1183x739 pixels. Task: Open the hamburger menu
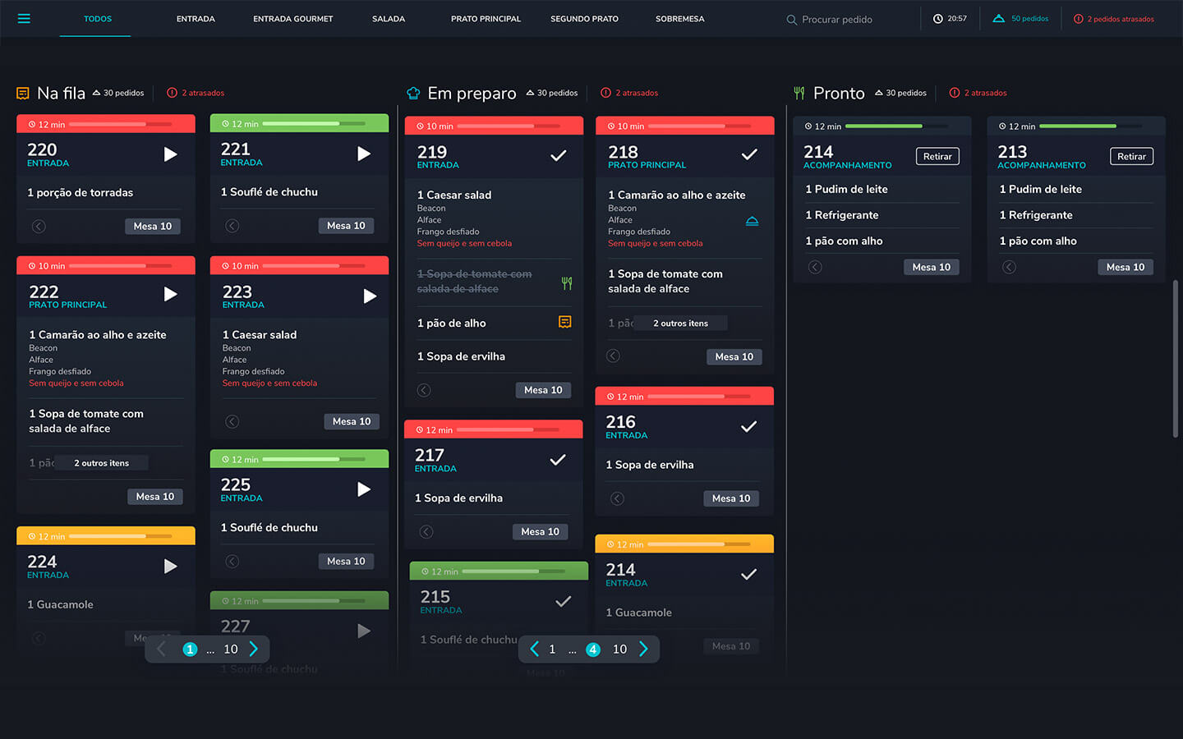click(x=24, y=19)
